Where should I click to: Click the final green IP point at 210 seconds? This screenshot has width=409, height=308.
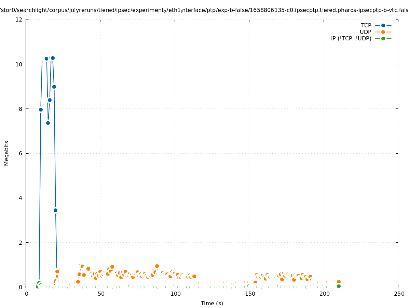click(x=339, y=286)
